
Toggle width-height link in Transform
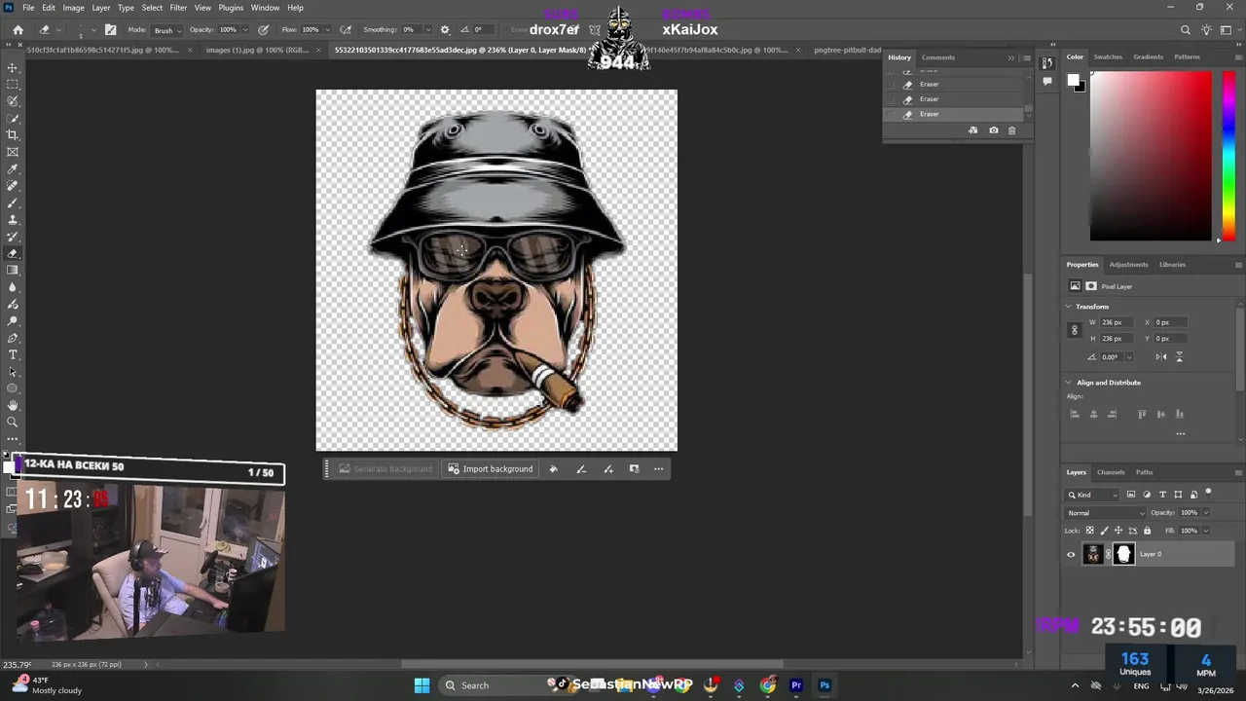point(1075,330)
